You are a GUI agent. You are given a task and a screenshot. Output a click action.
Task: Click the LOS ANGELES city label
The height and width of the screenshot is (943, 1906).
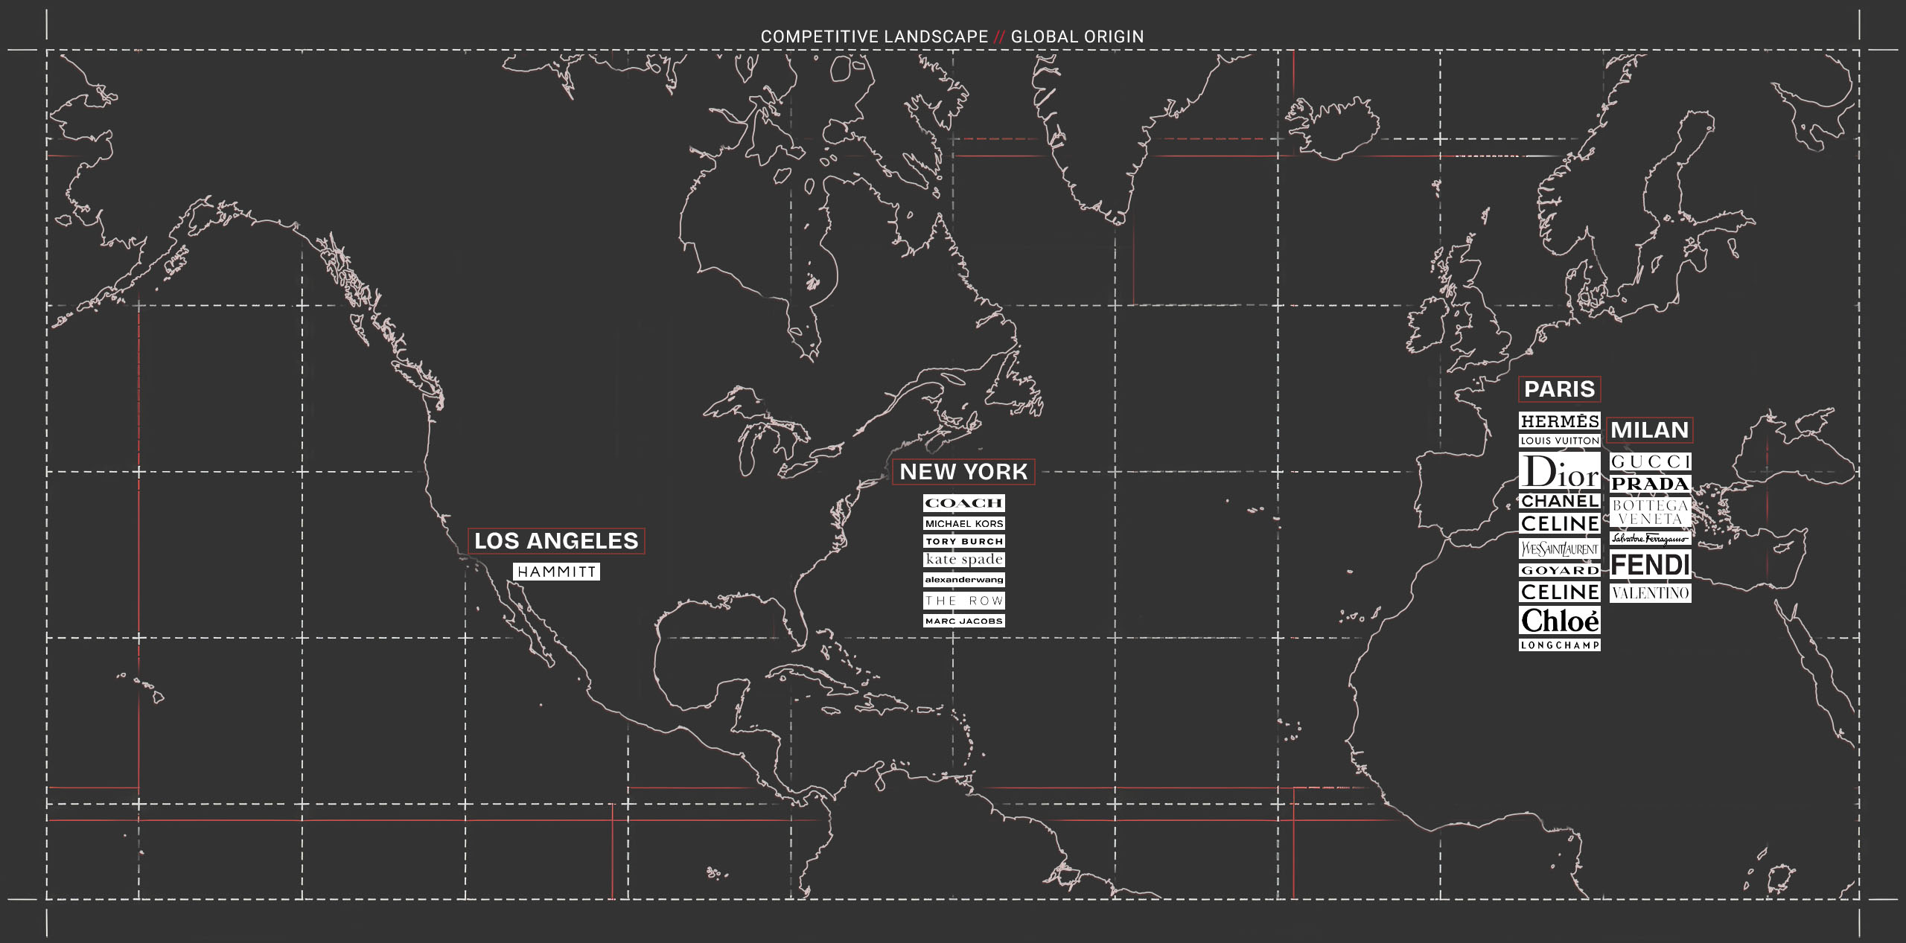click(x=556, y=540)
